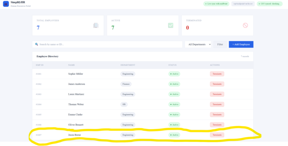Terminate James Anderson
Viewport: 288px width, 146px height.
pos(217,84)
